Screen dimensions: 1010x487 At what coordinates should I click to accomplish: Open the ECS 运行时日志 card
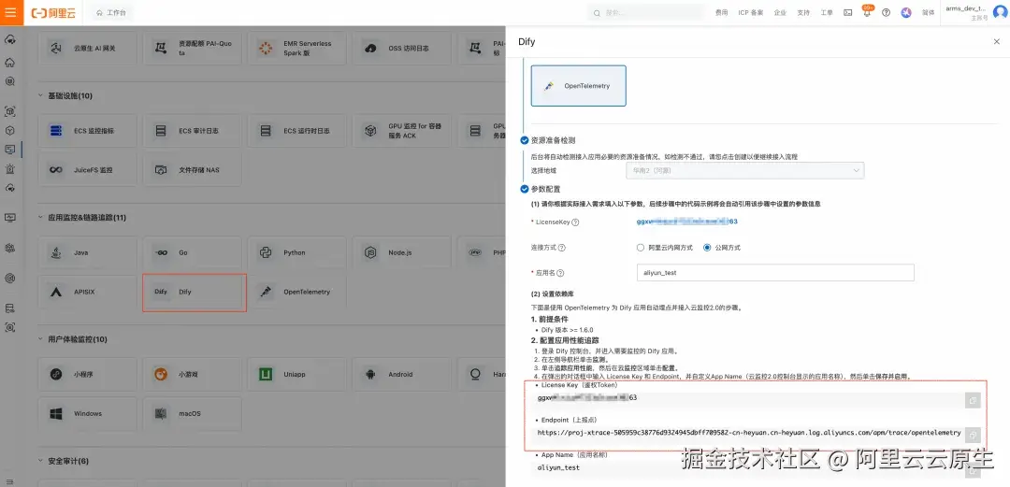point(297,131)
